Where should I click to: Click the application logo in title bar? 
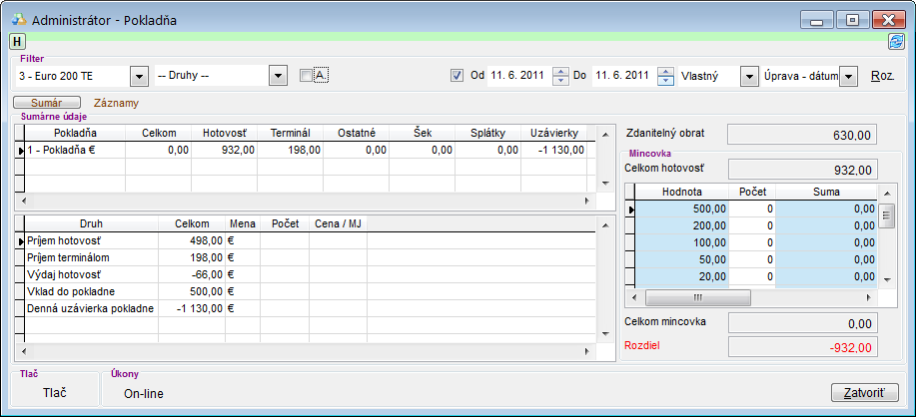click(x=18, y=19)
